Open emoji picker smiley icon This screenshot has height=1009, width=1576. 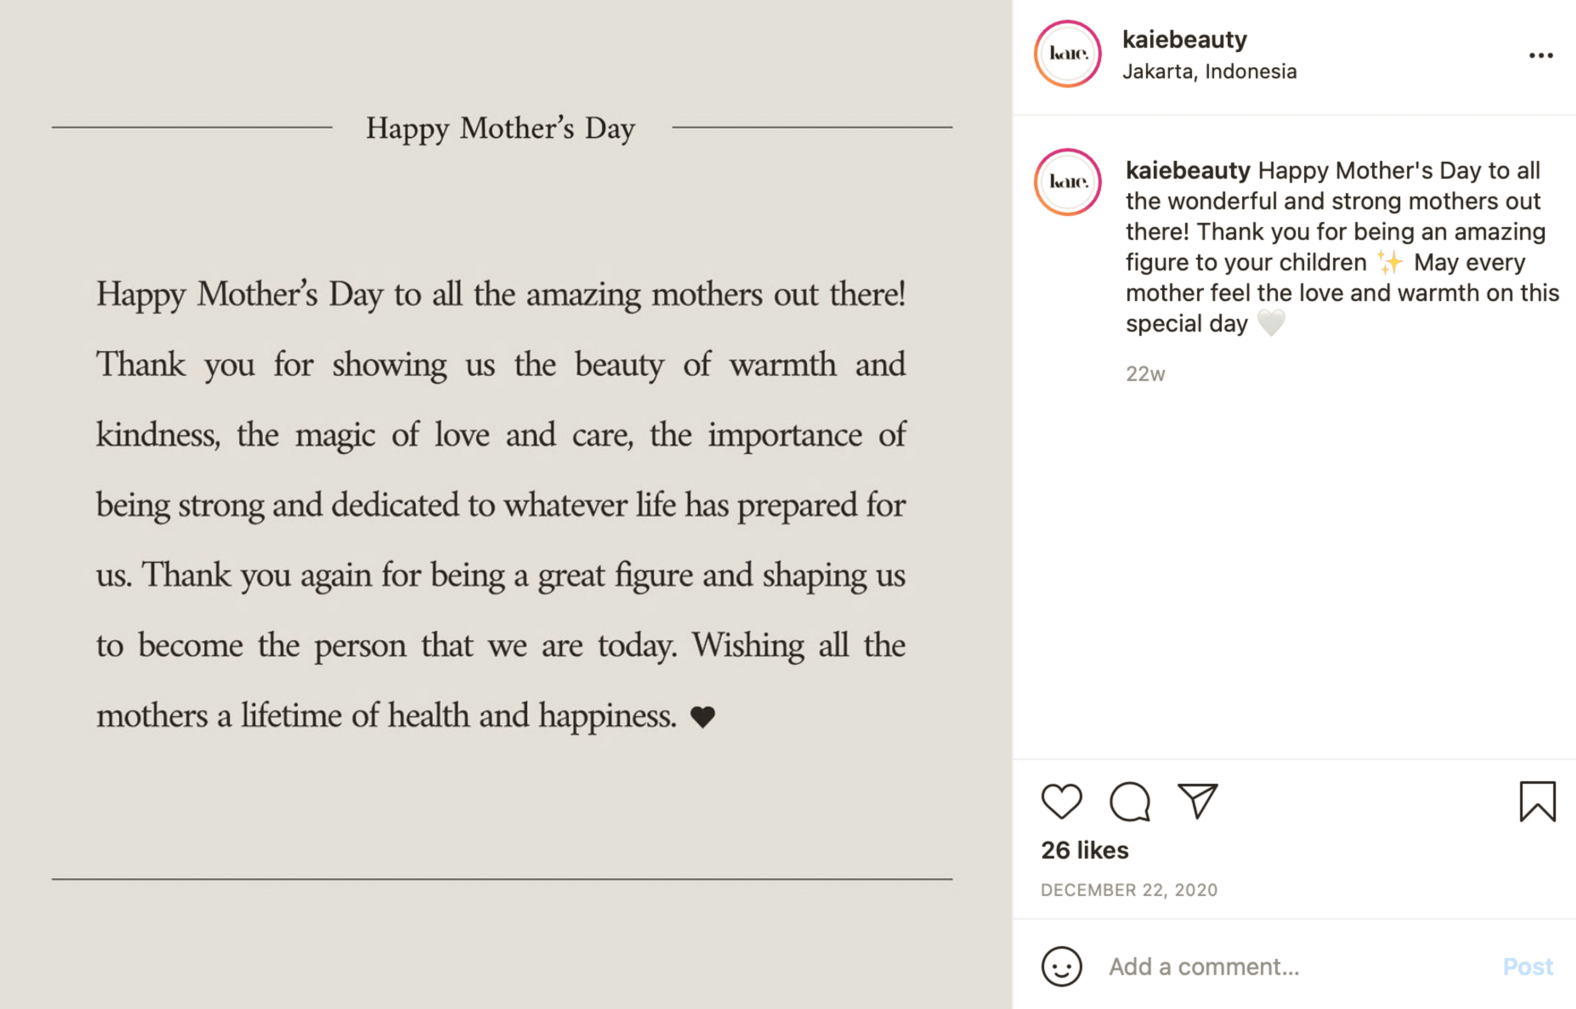(1062, 966)
